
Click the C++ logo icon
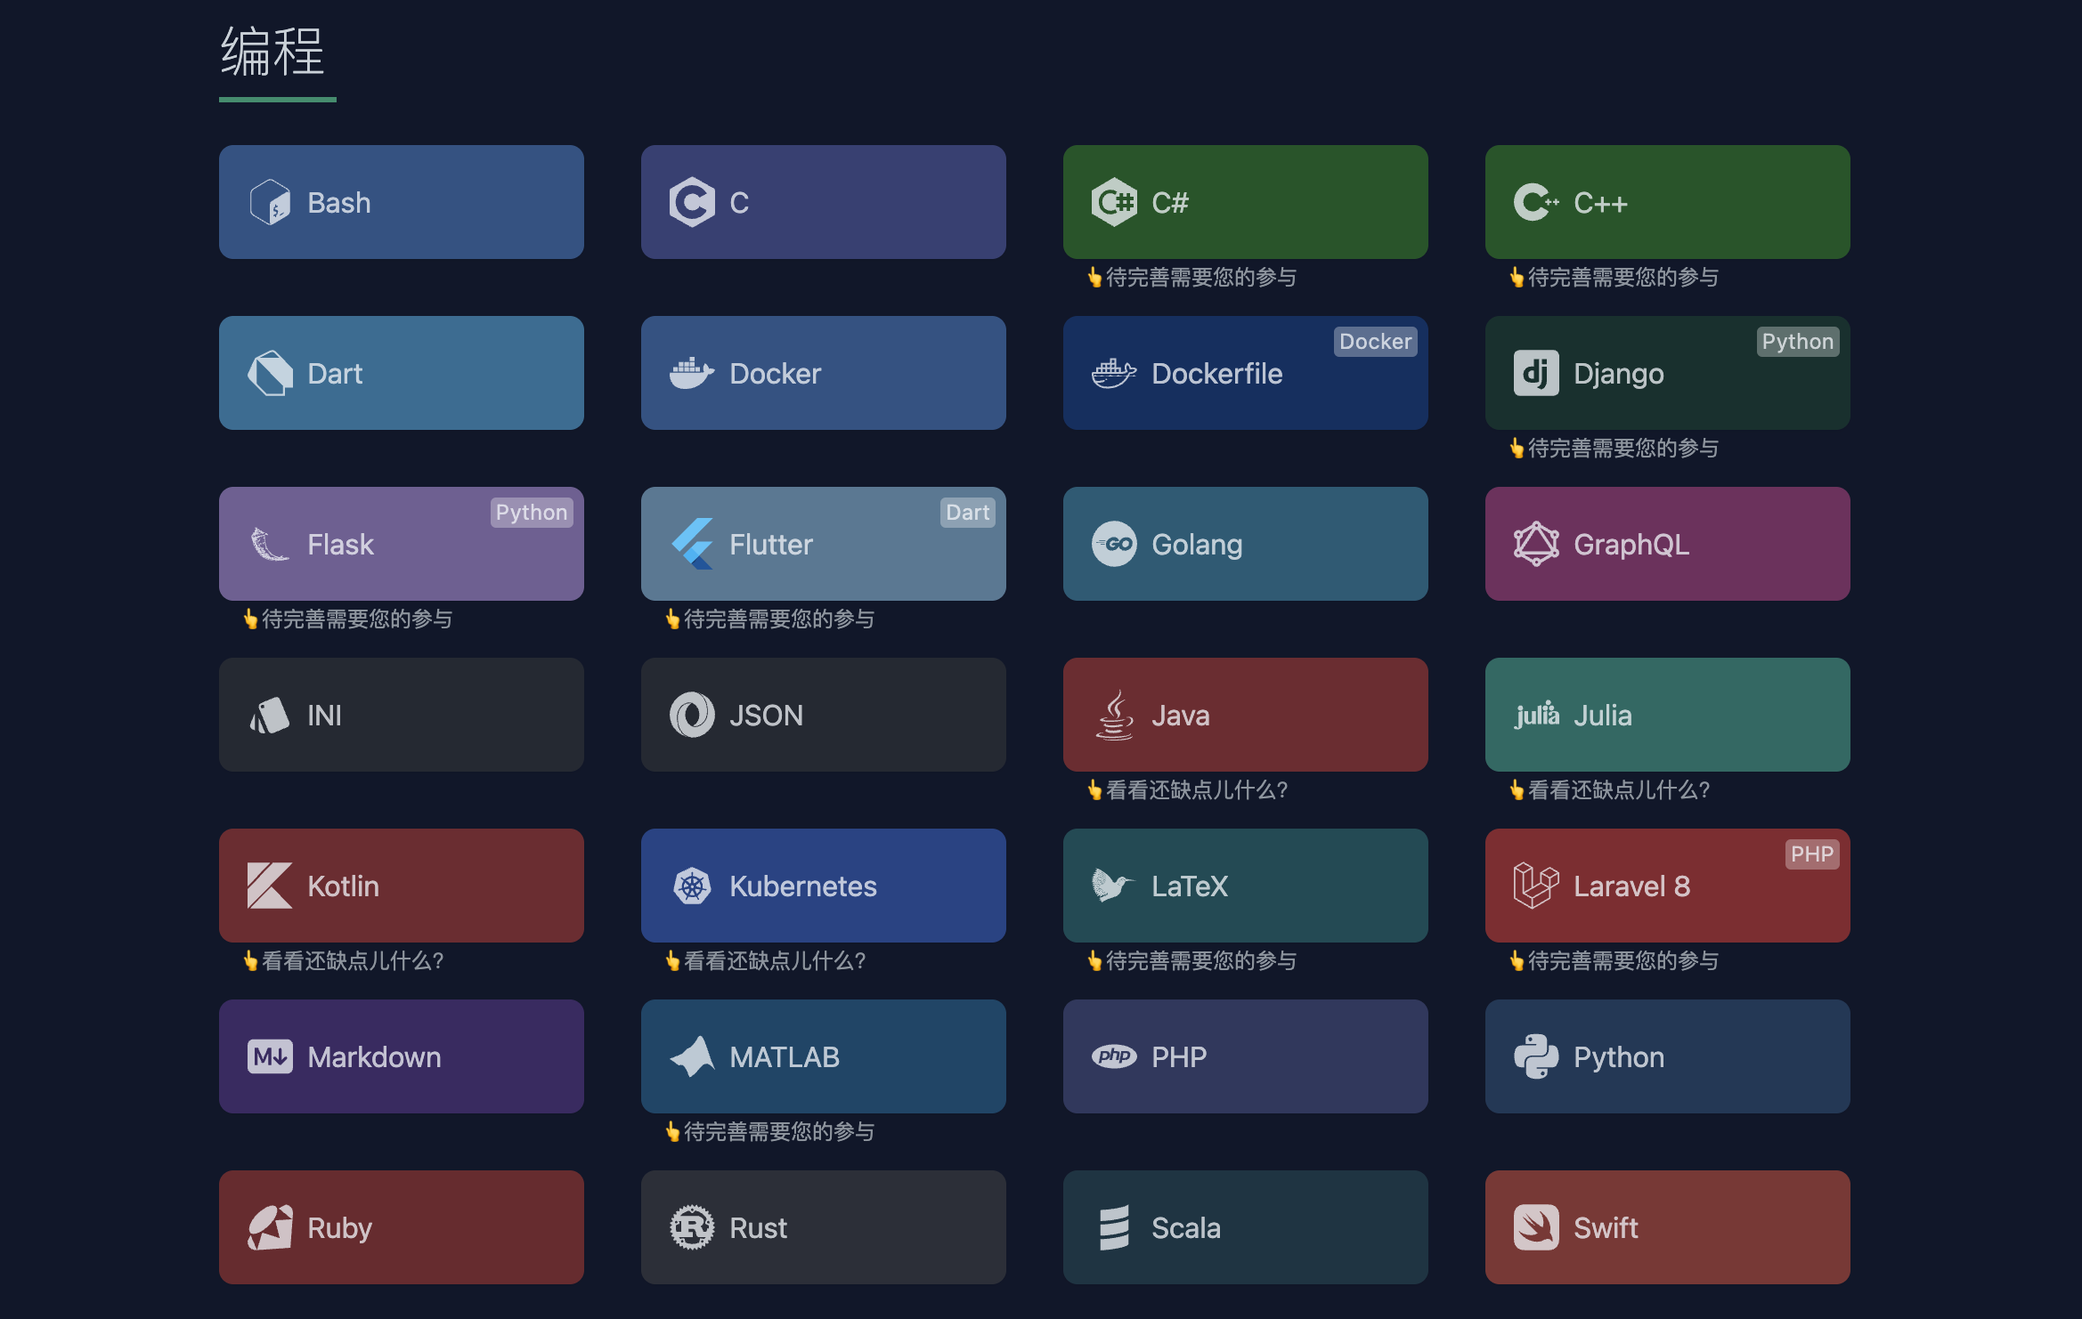[1536, 202]
